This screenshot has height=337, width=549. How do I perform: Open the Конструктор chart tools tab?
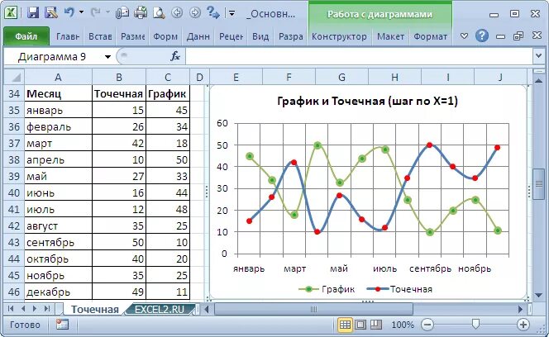click(339, 36)
